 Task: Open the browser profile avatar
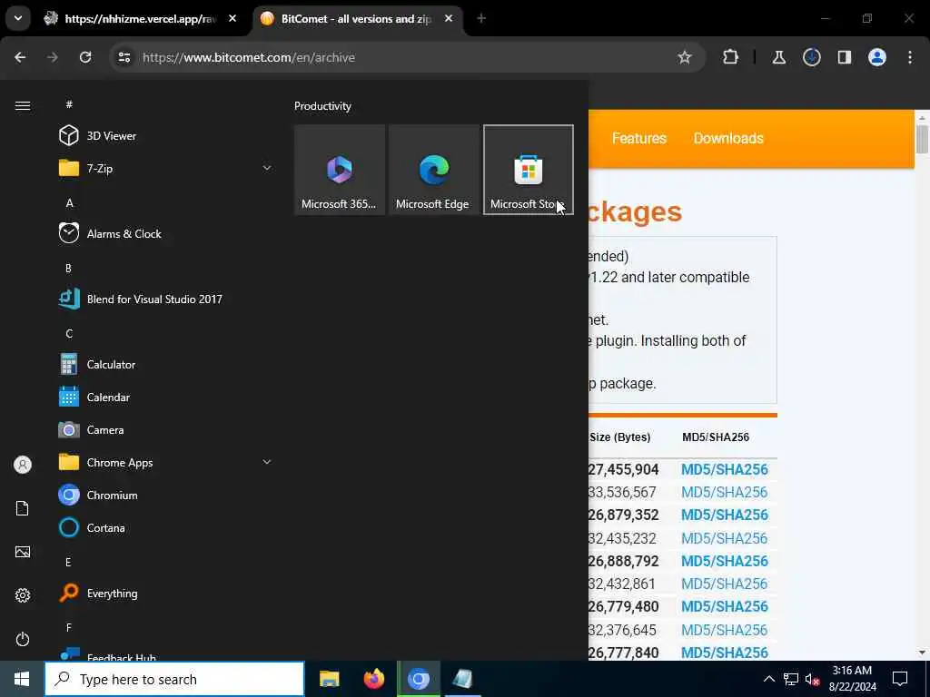pyautogui.click(x=877, y=57)
